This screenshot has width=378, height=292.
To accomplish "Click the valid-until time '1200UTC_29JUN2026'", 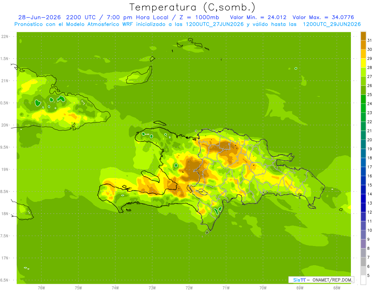I will pyautogui.click(x=332, y=24).
